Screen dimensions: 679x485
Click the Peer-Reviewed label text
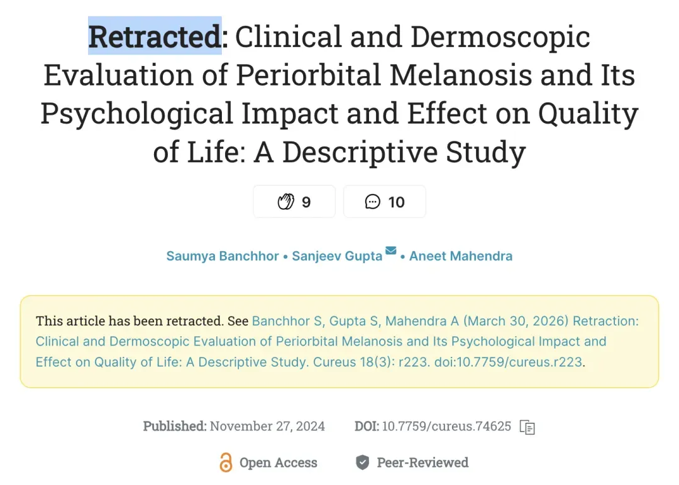coord(422,462)
